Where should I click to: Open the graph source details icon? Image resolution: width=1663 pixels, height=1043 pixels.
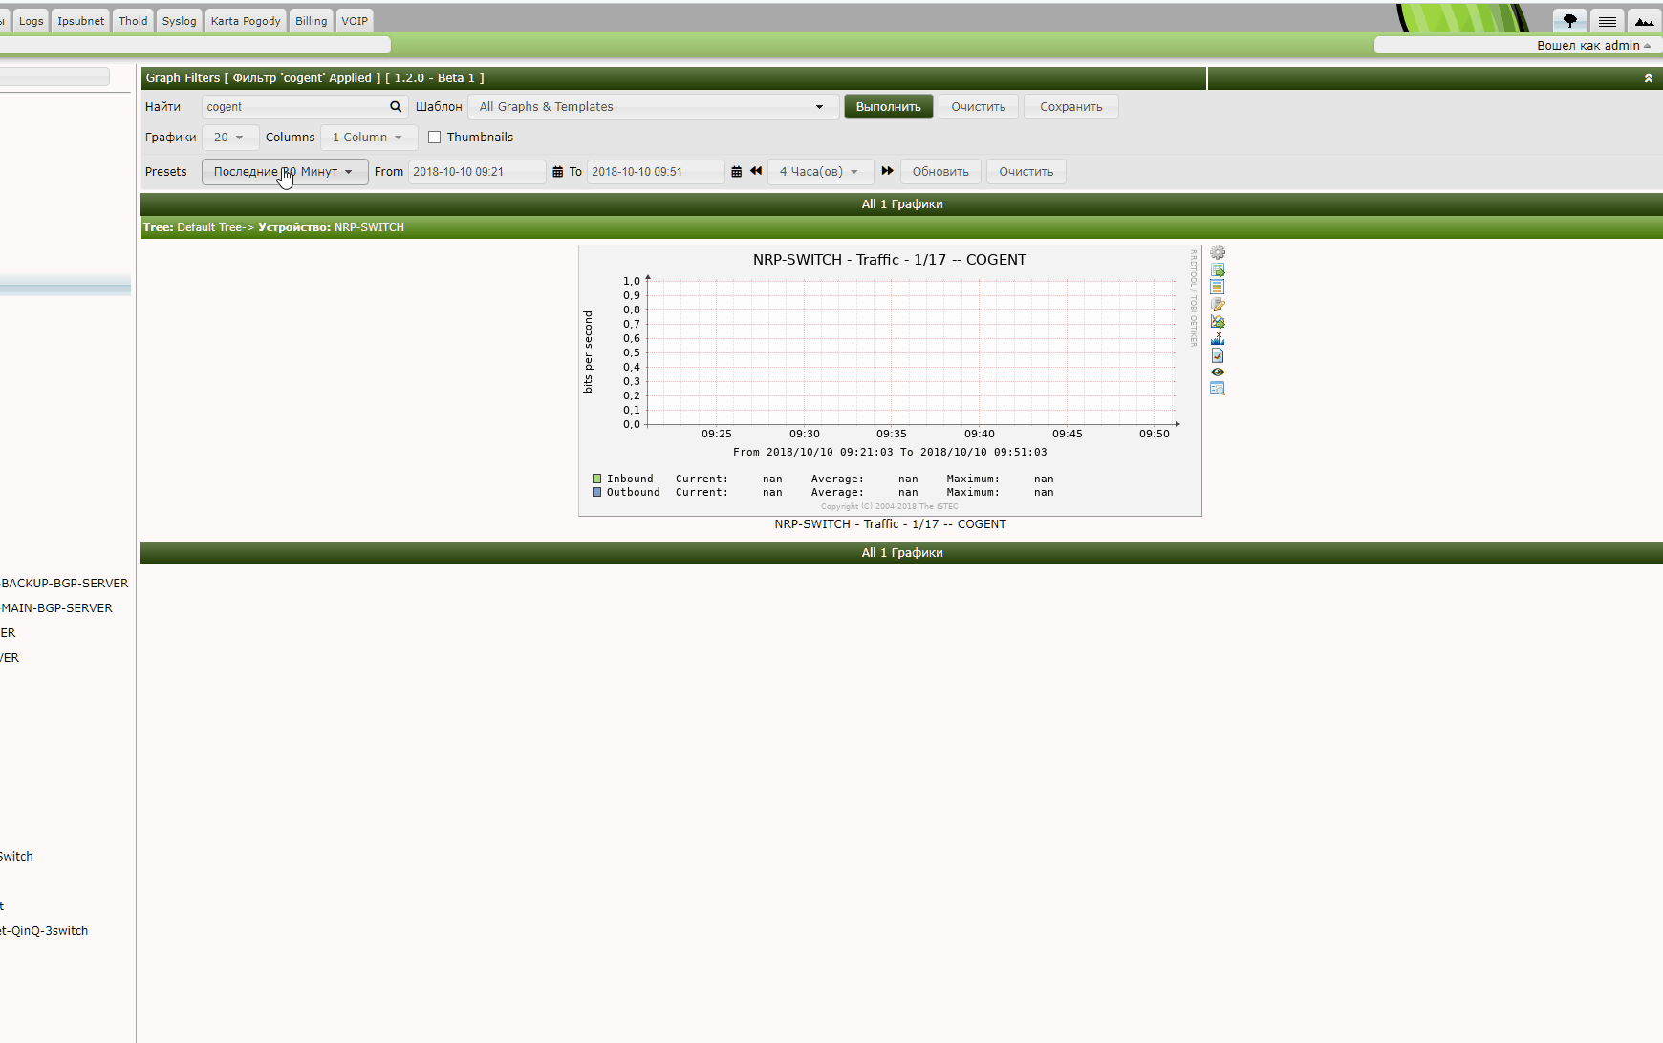point(1218,287)
